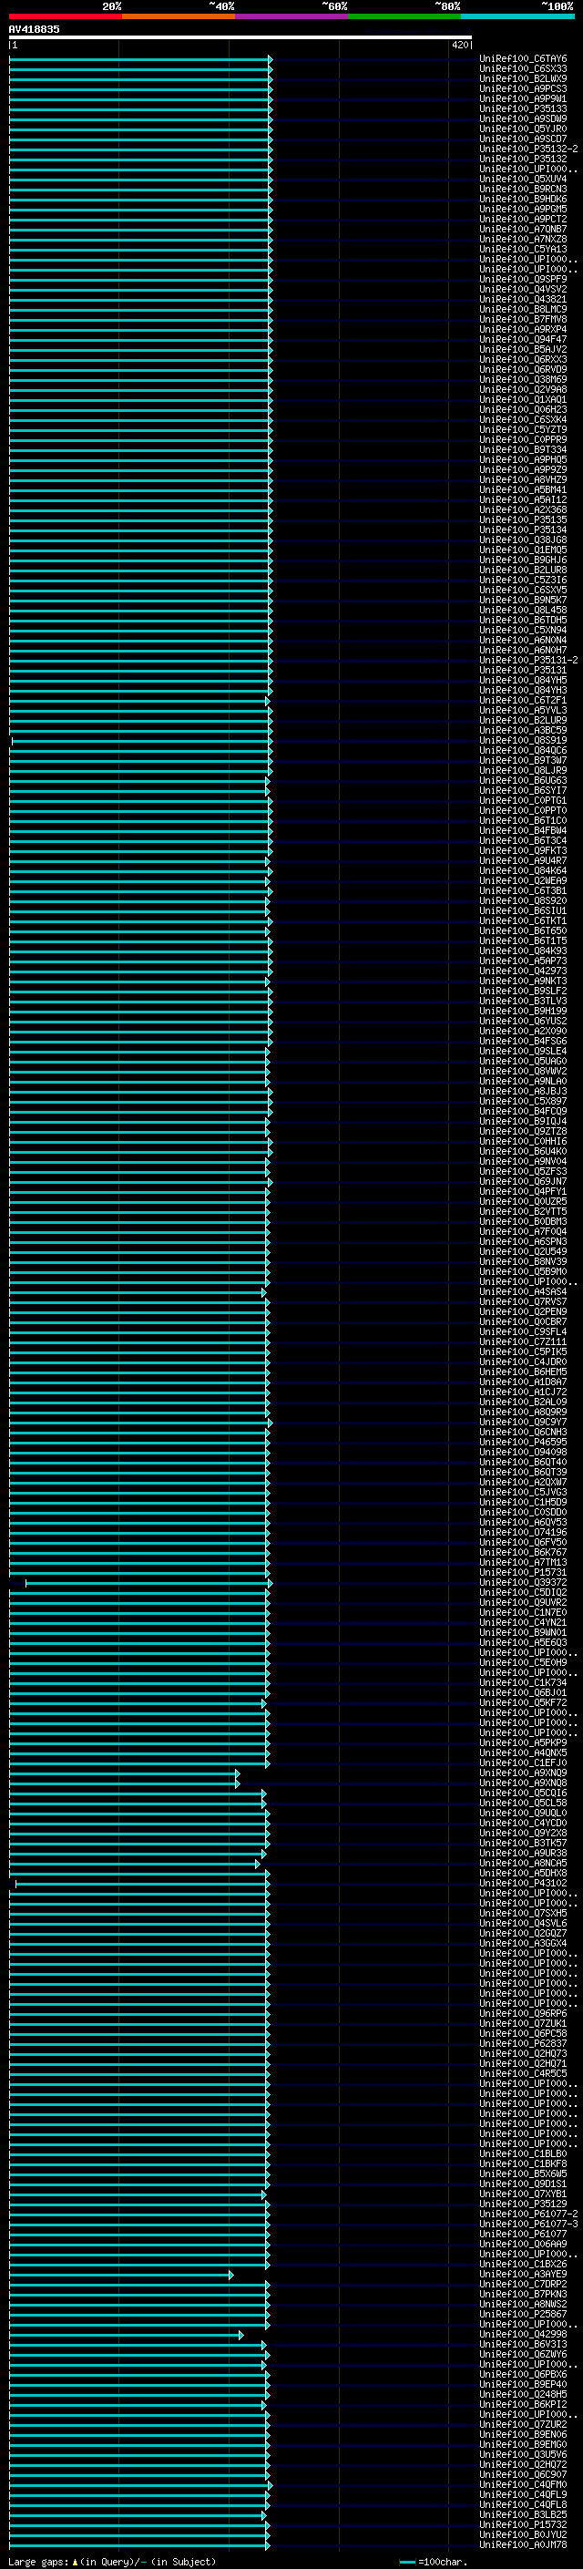Select the UniRef100_C1K734 label
The image size is (583, 2569).
pyautogui.click(x=523, y=1682)
